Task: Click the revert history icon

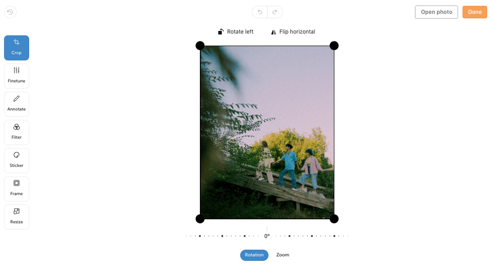Action: point(10,12)
